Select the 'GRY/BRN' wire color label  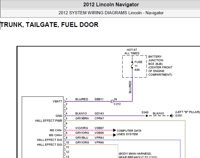click(x=82, y=118)
